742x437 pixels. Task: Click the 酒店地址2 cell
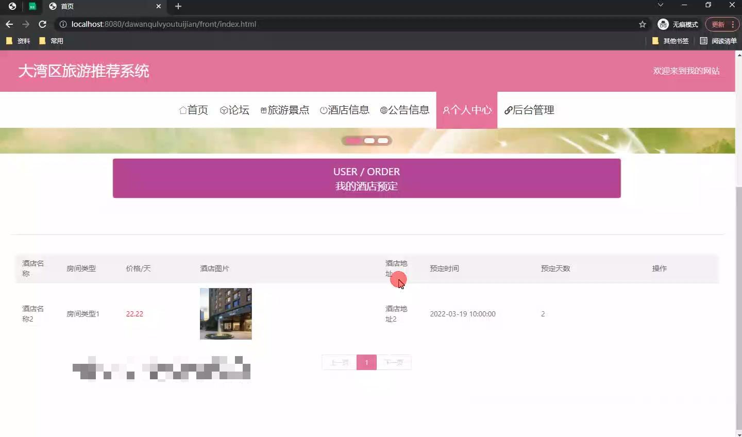click(396, 314)
